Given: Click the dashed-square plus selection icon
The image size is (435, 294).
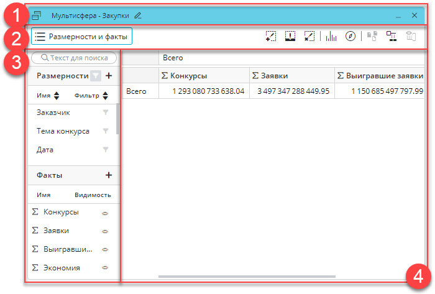Looking at the screenshot, I should pos(270,37).
